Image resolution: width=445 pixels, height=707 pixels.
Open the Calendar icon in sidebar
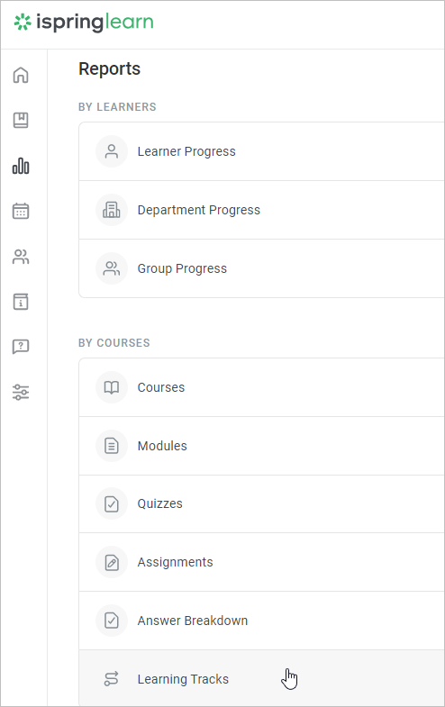(21, 211)
